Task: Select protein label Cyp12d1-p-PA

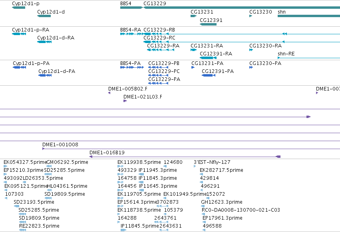Action: [31, 63]
